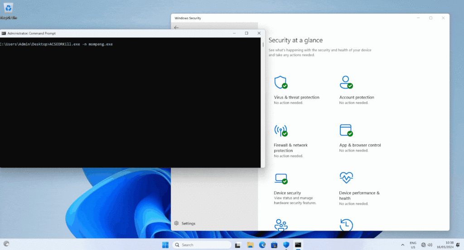Launch Microsoft Edge from the taskbar
Viewport: 464px width, 250px height.
[x=262, y=245]
